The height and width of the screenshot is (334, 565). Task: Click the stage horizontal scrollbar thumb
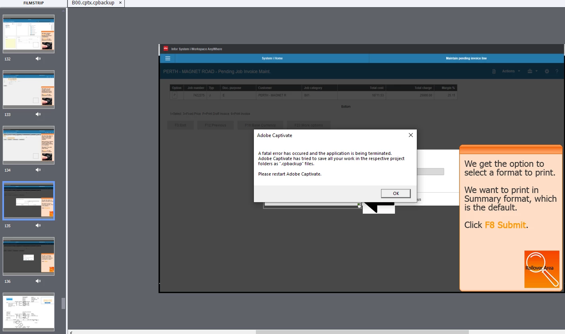point(362,332)
